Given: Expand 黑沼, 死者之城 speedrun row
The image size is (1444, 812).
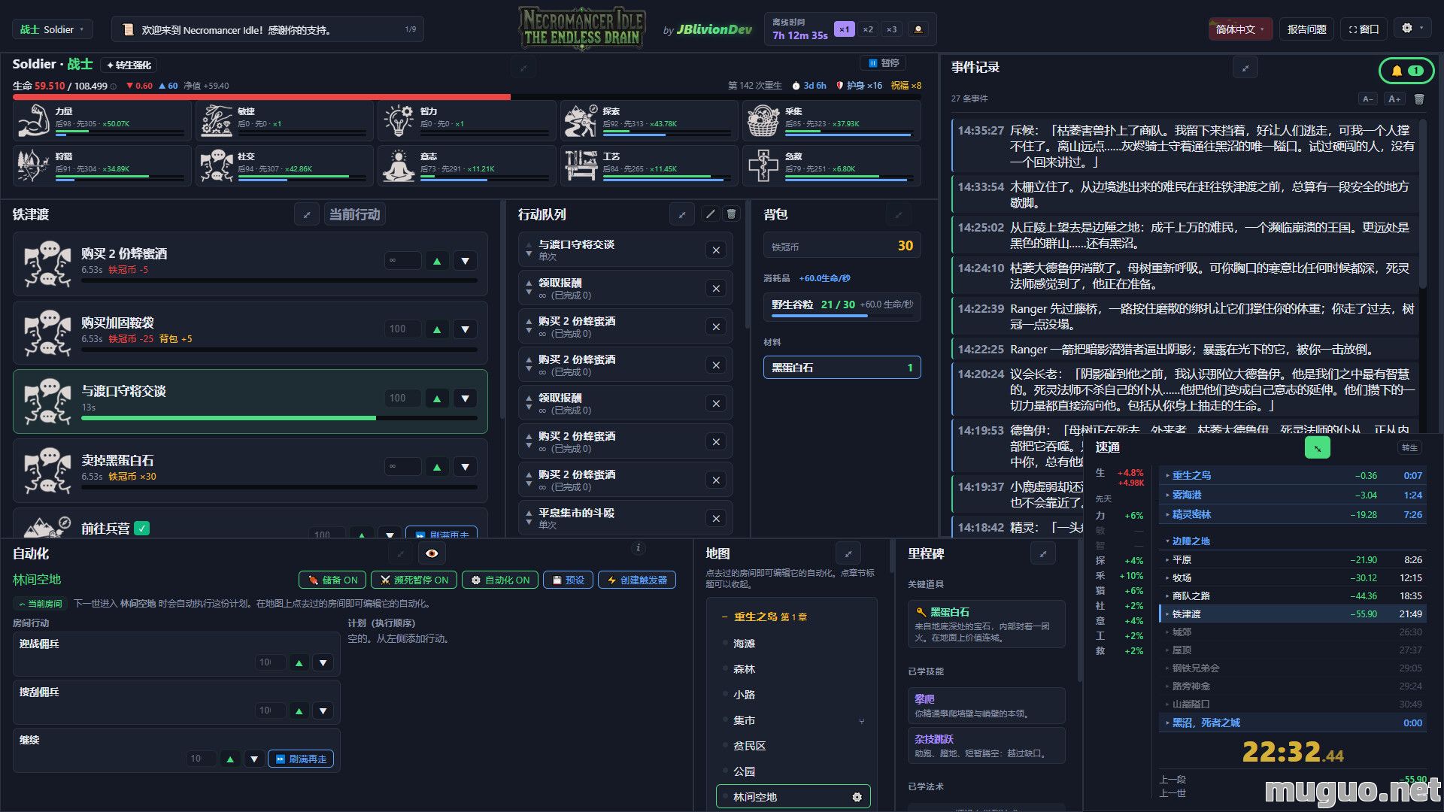Looking at the screenshot, I should [1292, 723].
